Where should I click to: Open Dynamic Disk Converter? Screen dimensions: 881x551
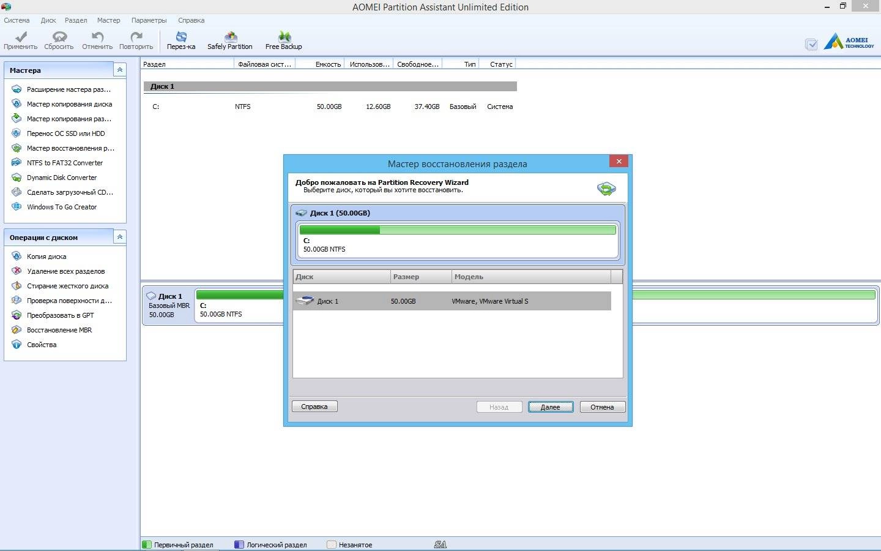[x=54, y=178]
